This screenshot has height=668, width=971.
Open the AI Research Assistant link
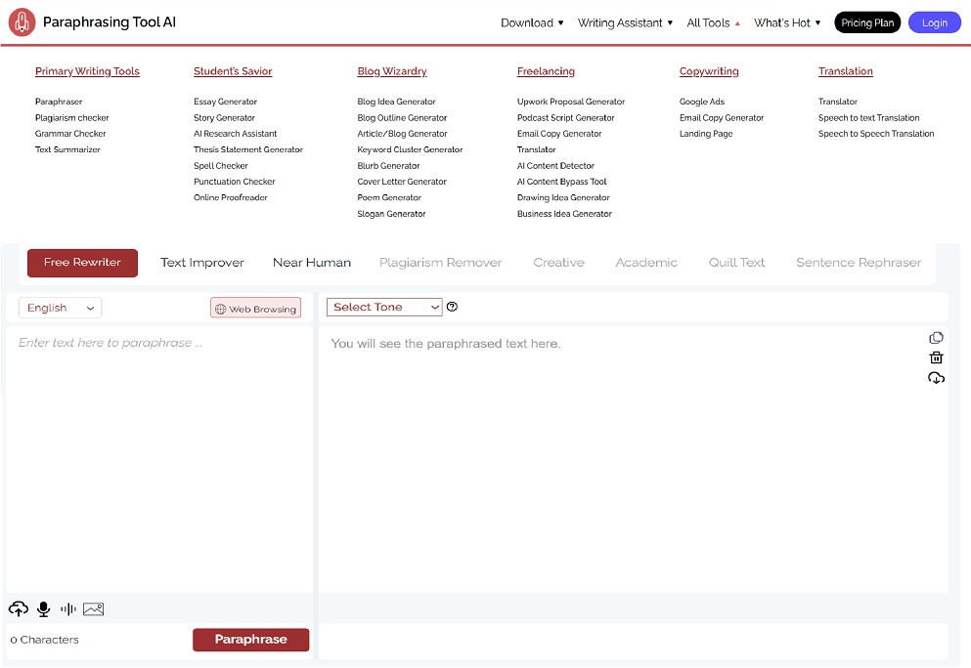pos(236,134)
